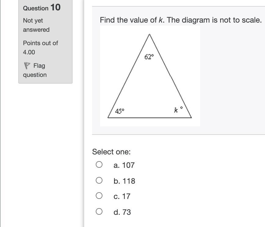265x227 pixels.
Task: Click the answer label 'c. 17'
Action: coord(122,196)
